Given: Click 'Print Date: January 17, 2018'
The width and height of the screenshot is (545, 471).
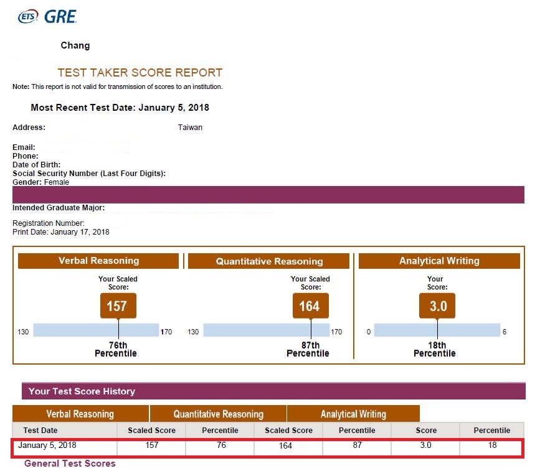Looking at the screenshot, I should coord(61,232).
